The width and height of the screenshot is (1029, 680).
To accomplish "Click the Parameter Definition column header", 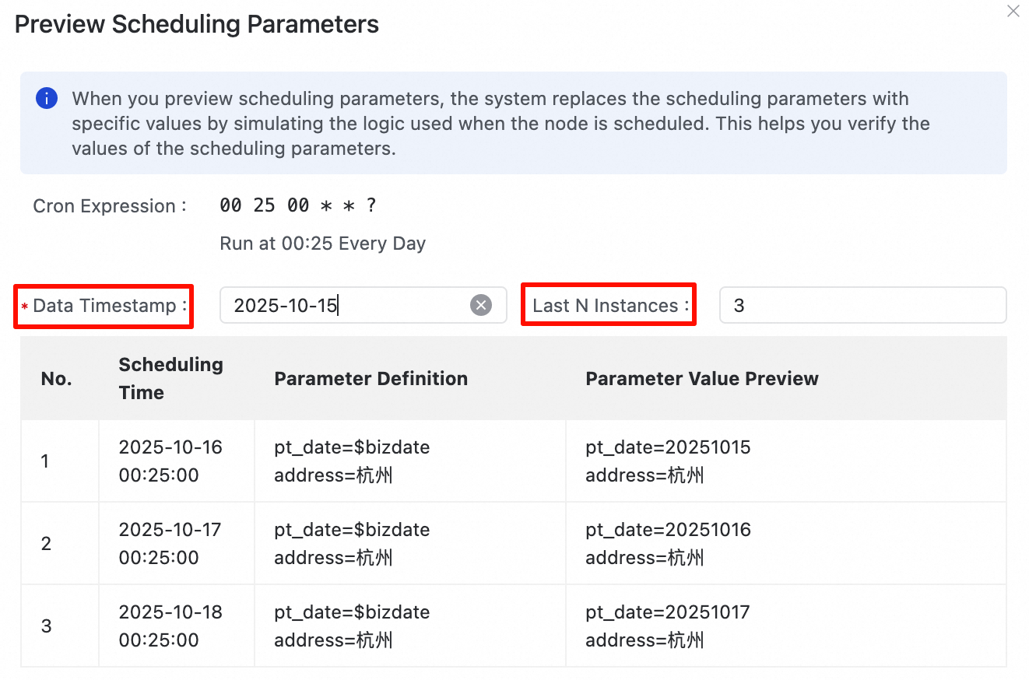I will (x=371, y=379).
